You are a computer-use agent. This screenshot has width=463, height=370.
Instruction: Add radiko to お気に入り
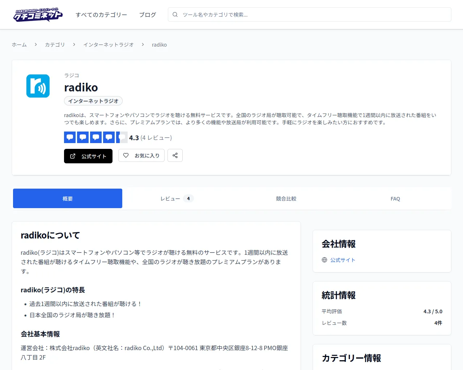(141, 155)
